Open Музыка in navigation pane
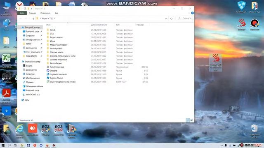Screen dimensions: 264x148 point(30,82)
